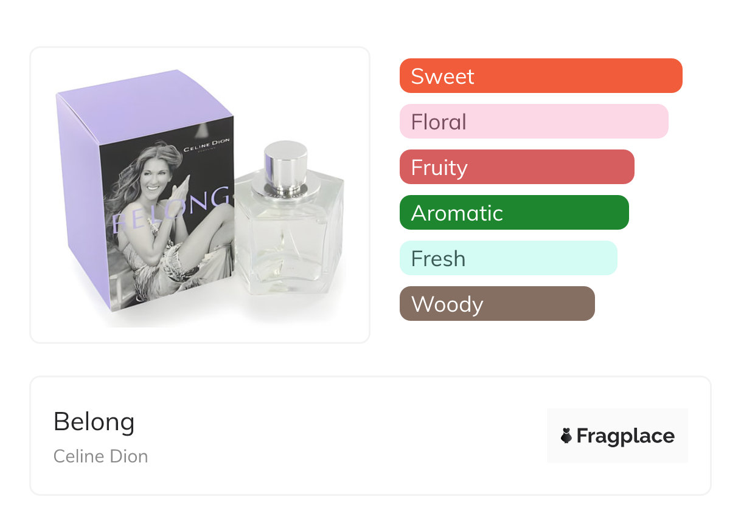Click the Belong perfume title

[x=94, y=421]
